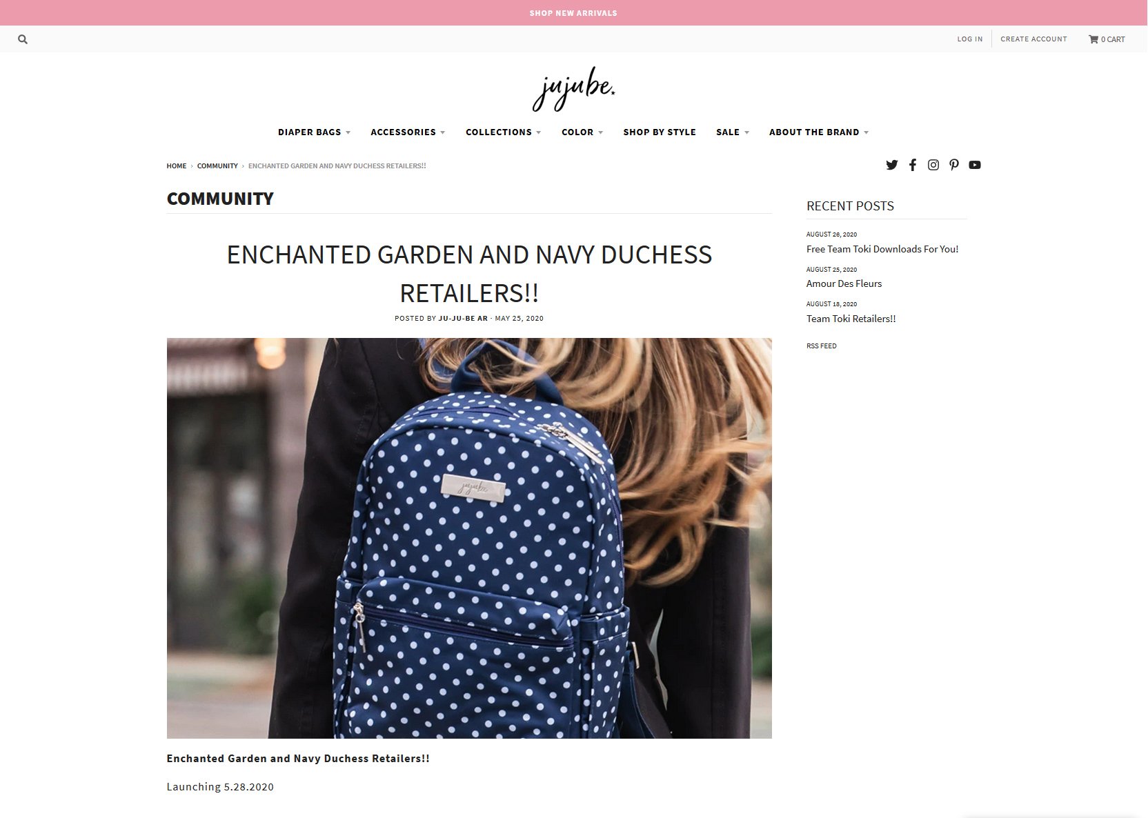The width and height of the screenshot is (1148, 818).
Task: Open the Sale menu
Action: pos(733,132)
